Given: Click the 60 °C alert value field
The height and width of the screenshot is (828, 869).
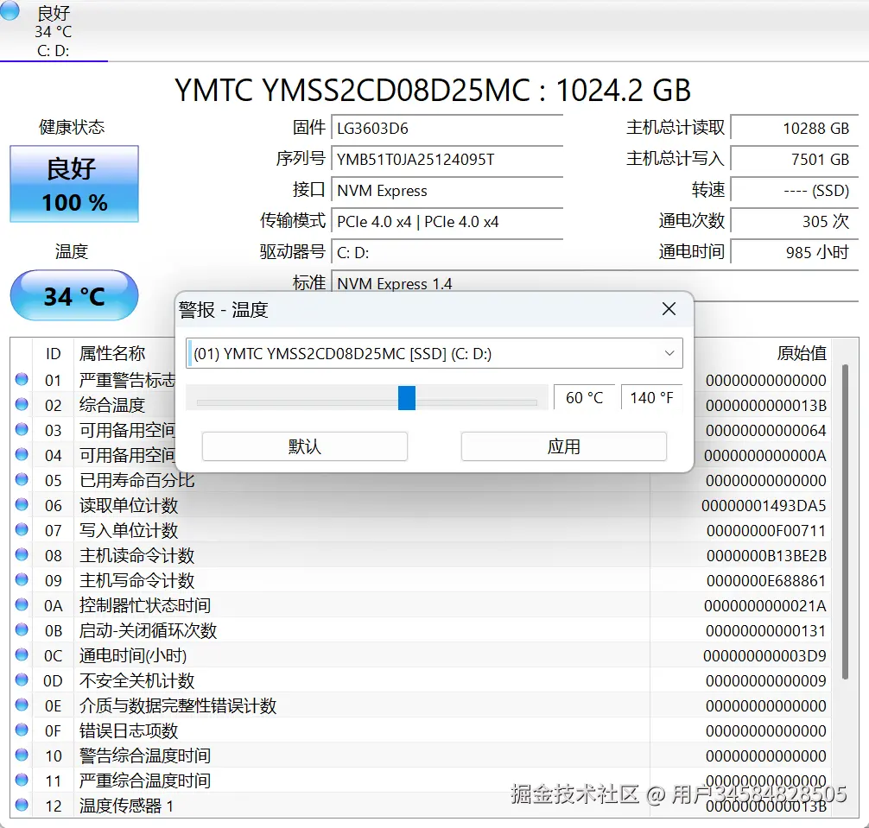Looking at the screenshot, I should pos(584,398).
